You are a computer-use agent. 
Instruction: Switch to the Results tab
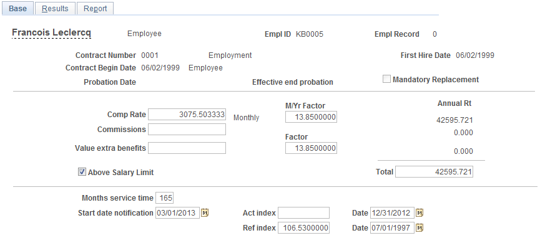[55, 9]
